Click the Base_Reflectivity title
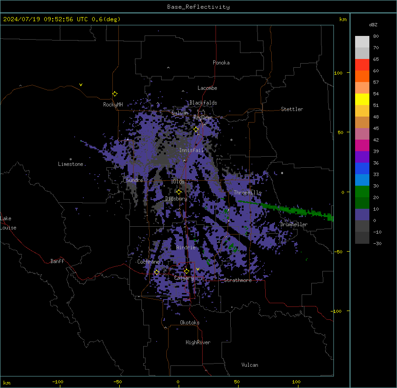 tap(198, 7)
